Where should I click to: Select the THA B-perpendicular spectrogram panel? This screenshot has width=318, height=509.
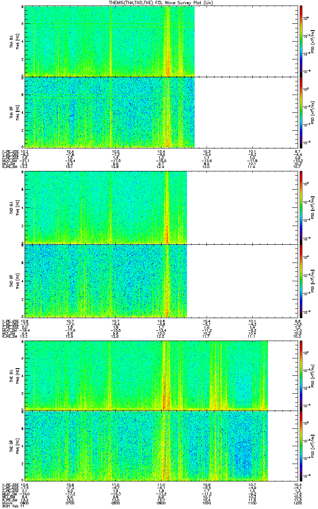pyautogui.click(x=161, y=41)
